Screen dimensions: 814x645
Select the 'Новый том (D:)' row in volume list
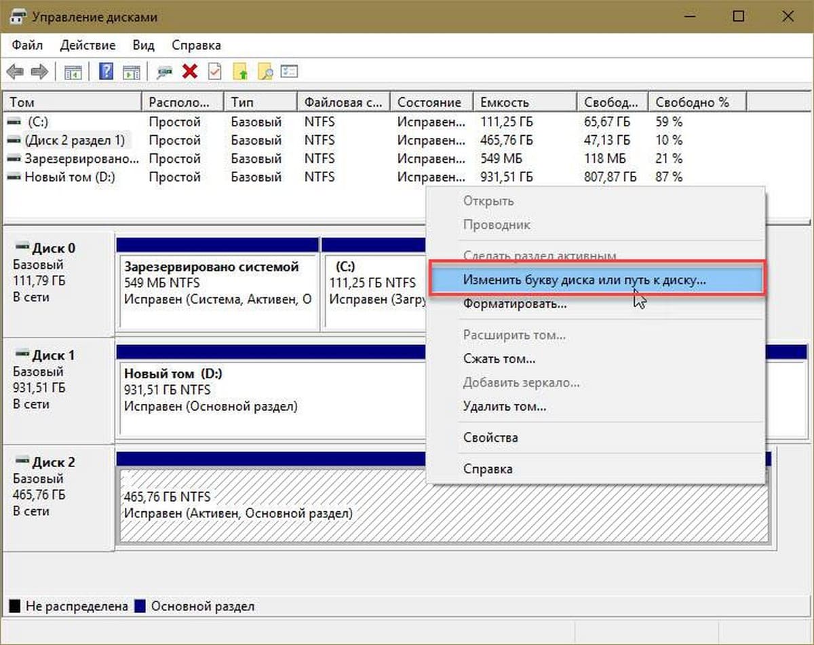coord(69,177)
